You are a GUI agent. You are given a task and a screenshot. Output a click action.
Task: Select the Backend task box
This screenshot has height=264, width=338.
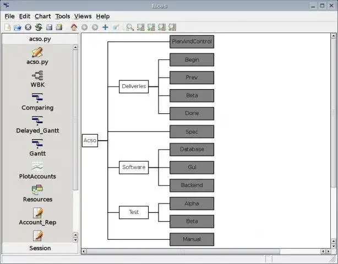[192, 185]
